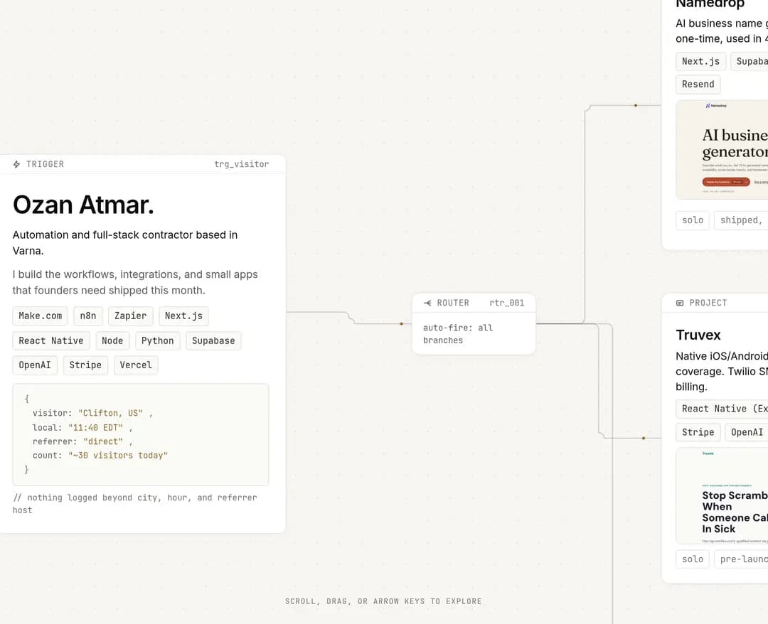
Task: Click the solo tag in the Truvex card
Action: click(693, 559)
